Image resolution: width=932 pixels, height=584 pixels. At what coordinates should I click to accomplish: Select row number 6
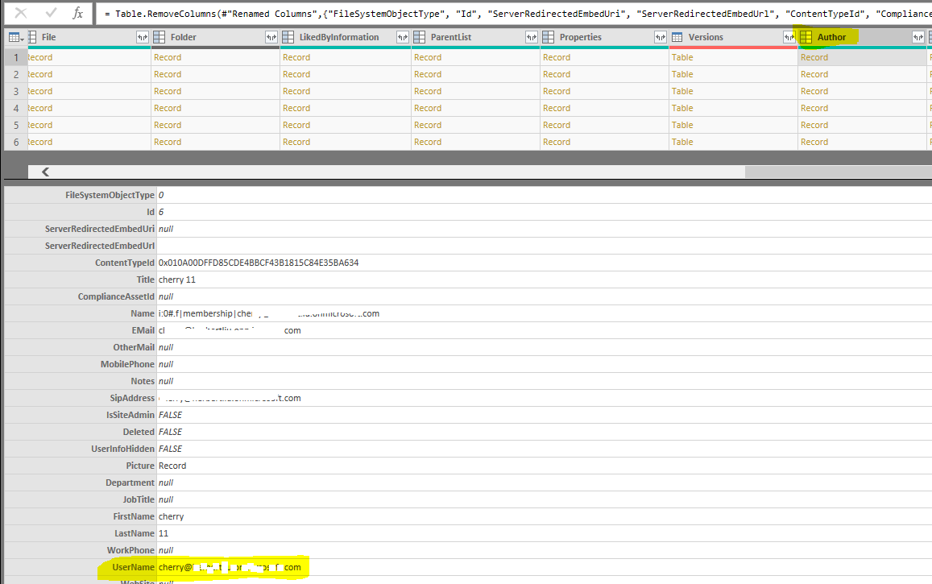16,142
